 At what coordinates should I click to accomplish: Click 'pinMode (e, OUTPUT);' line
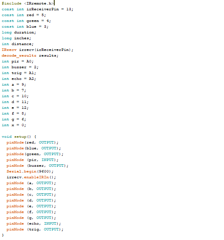click(31, 206)
